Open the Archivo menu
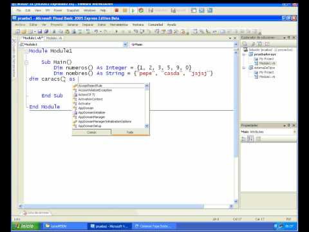This screenshot has width=309, height=232. tap(20, 24)
